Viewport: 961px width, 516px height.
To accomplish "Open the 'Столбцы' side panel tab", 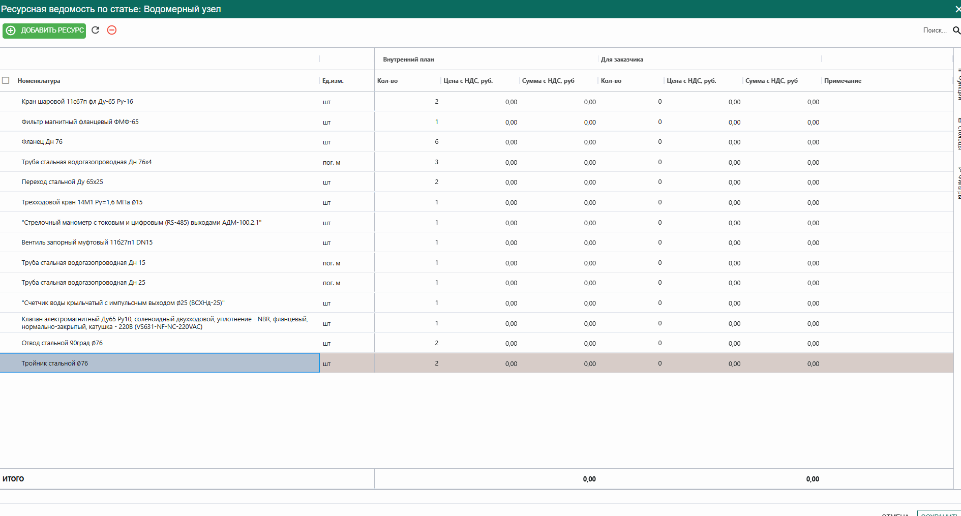I will pyautogui.click(x=958, y=134).
